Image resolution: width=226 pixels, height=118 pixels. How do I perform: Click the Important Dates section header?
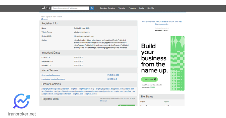click(88, 53)
